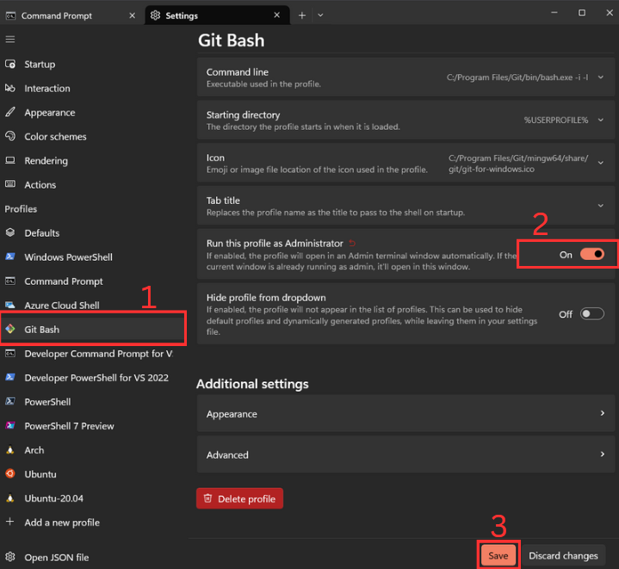This screenshot has width=619, height=569.
Task: Click the Defaults layers icon
Action: click(10, 232)
